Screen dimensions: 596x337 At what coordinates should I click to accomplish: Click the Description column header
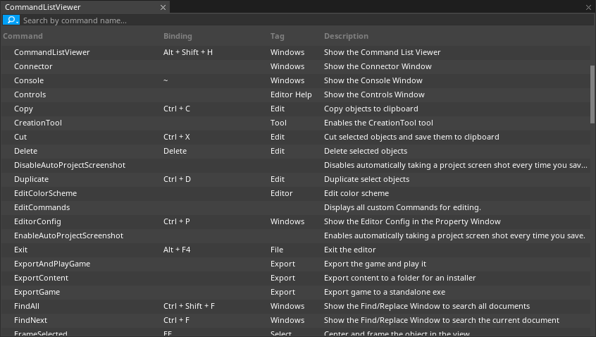pyautogui.click(x=346, y=36)
